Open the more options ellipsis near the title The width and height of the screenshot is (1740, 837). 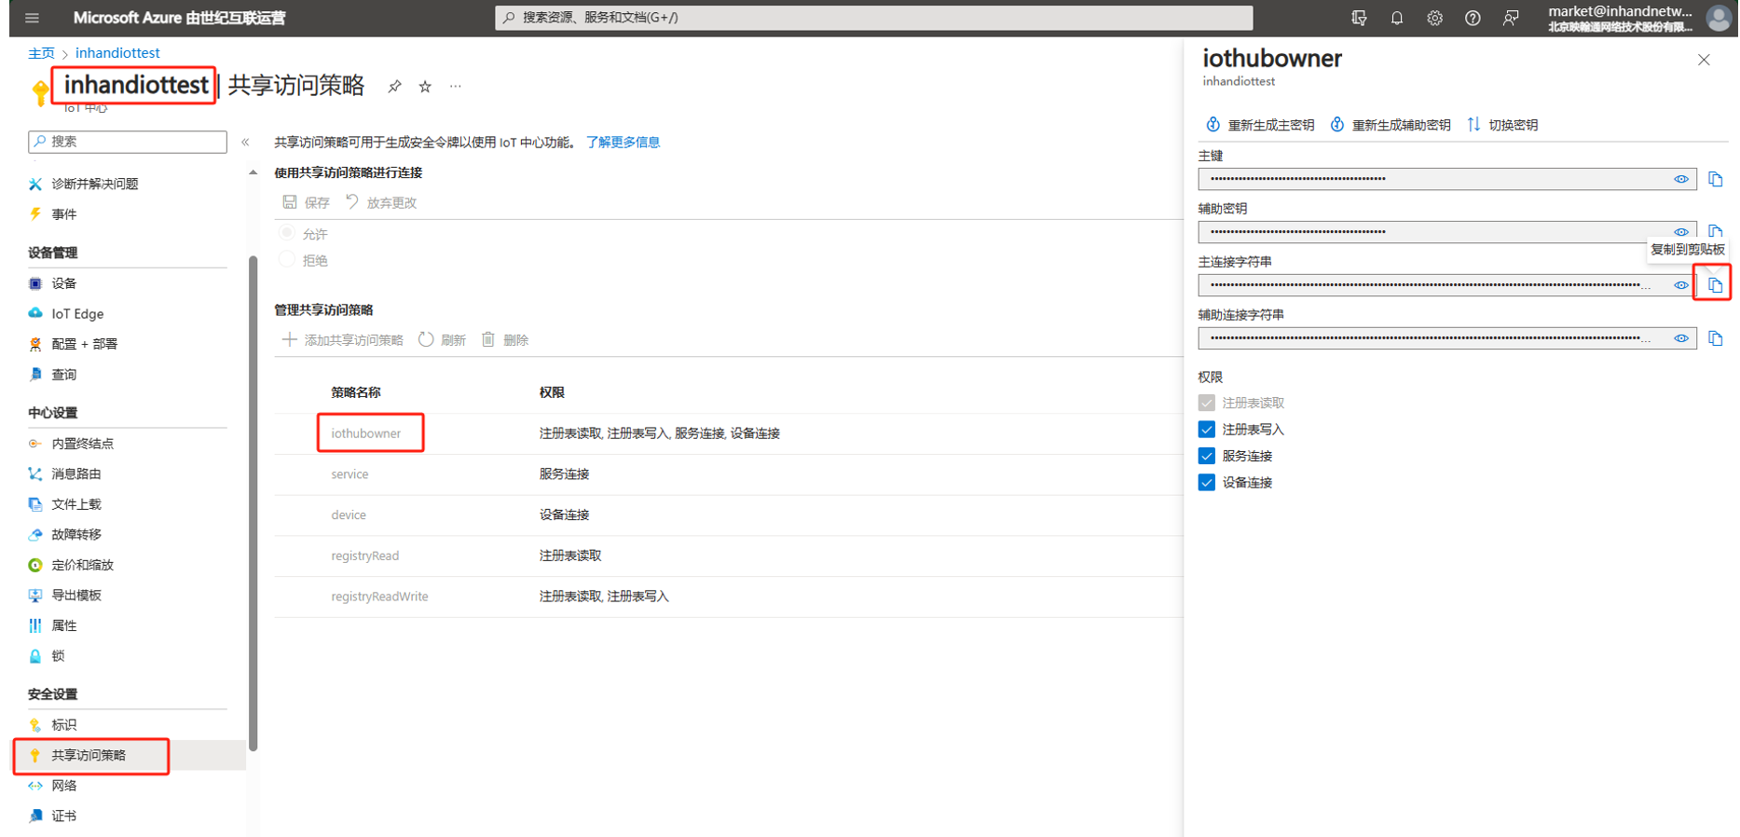point(456,87)
